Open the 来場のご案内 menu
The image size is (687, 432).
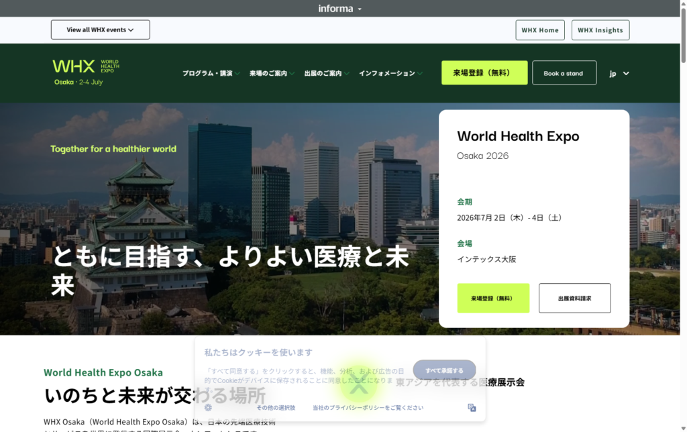pyautogui.click(x=272, y=73)
